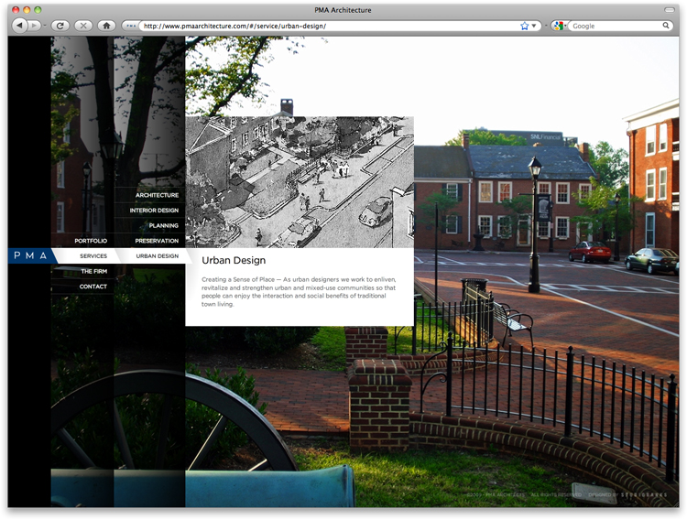Click the toolbar pill button at window top-right
Viewport: 687px width, 520px height.
point(671,10)
